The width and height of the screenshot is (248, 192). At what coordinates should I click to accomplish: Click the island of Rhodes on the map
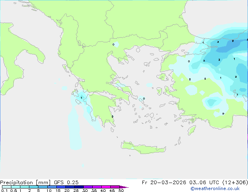click(192, 130)
